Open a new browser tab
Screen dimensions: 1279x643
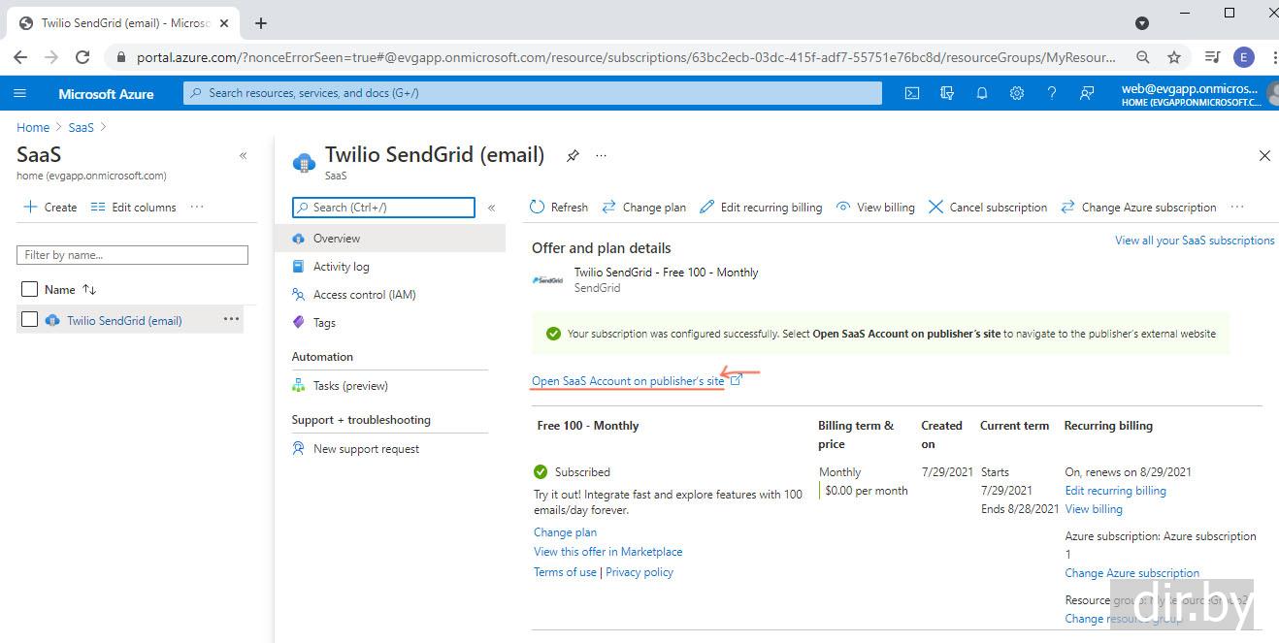click(x=261, y=23)
